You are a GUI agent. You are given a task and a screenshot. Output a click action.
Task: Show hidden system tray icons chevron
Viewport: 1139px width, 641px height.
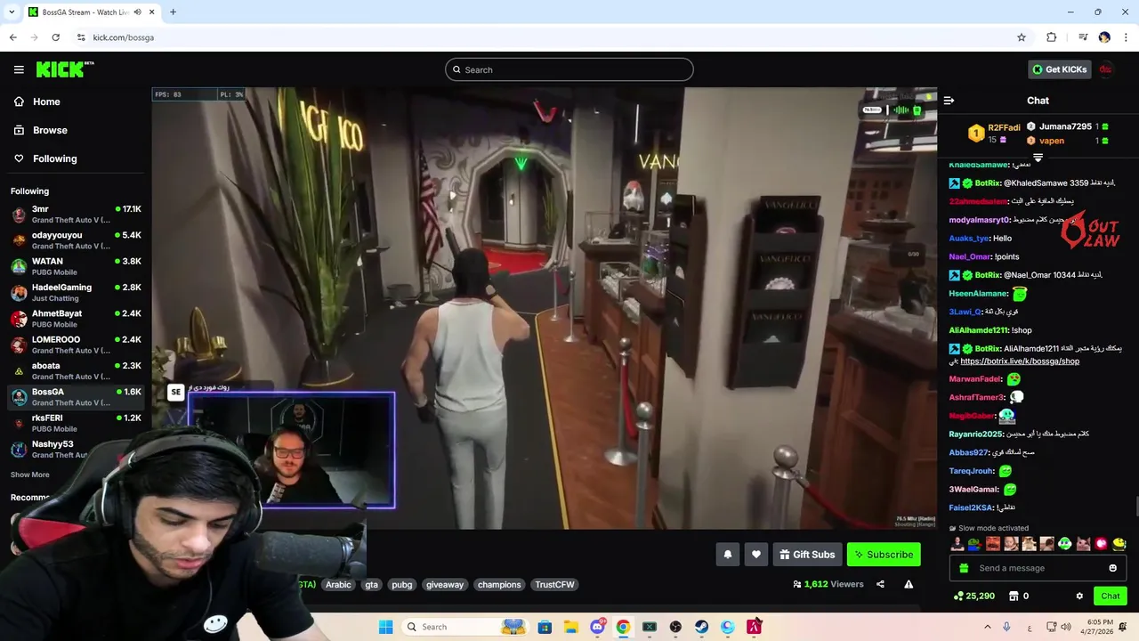pos(987,627)
